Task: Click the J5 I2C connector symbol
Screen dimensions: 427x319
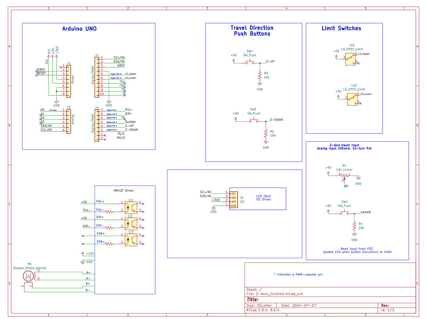Action: (234, 200)
